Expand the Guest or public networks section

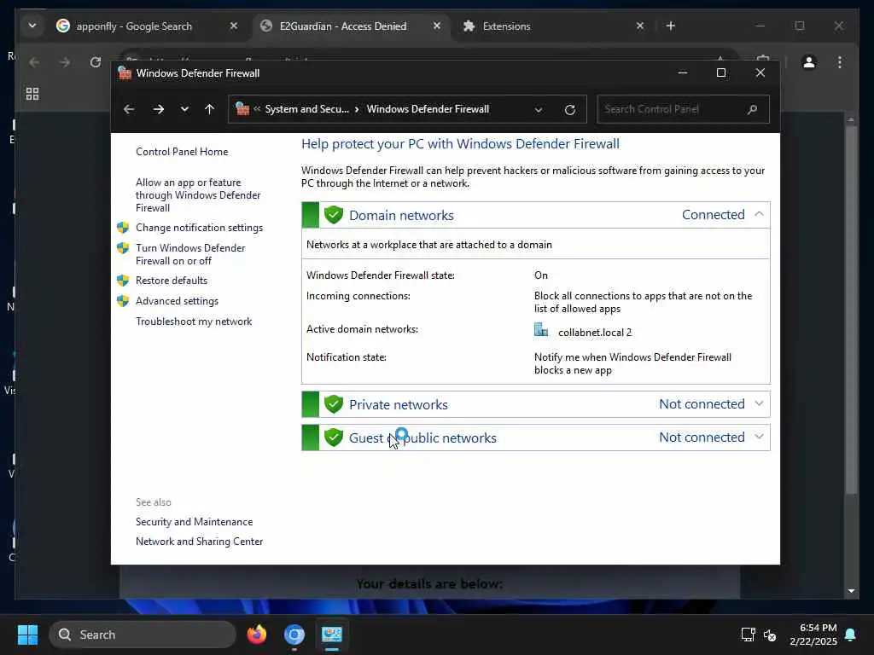coord(759,438)
